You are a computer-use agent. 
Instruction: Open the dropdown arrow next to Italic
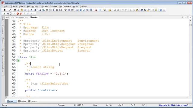12,10
